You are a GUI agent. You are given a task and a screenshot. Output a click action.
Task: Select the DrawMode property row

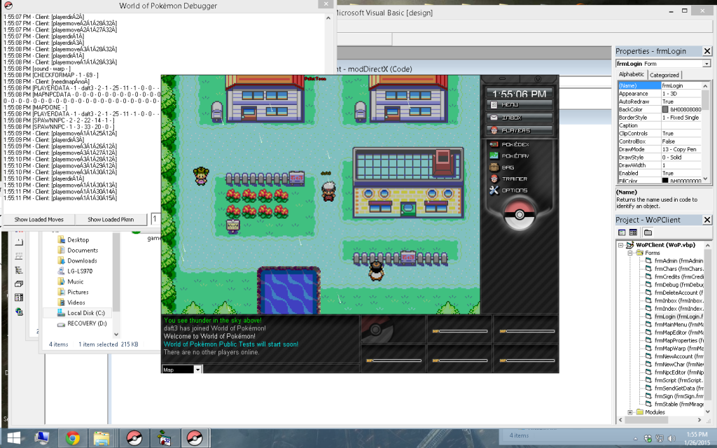pos(660,149)
